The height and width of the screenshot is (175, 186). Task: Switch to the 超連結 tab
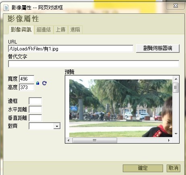click(x=43, y=29)
